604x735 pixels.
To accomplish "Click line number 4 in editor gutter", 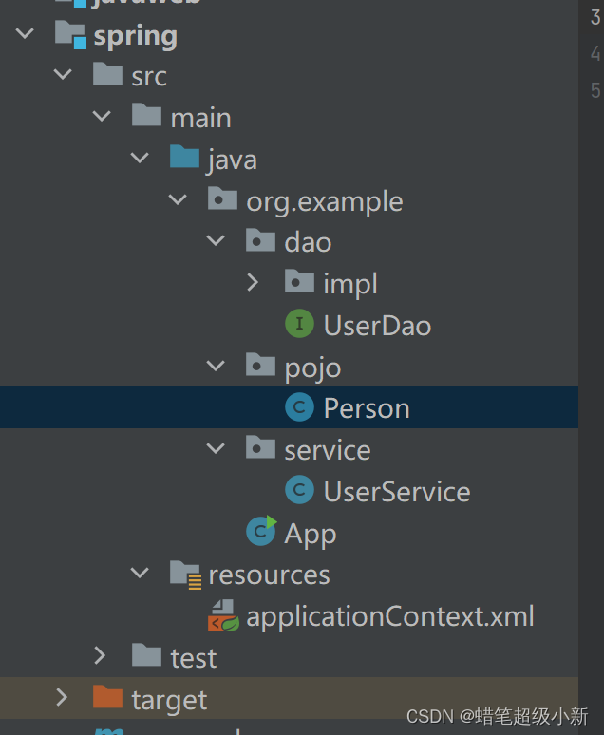I will click(x=595, y=53).
